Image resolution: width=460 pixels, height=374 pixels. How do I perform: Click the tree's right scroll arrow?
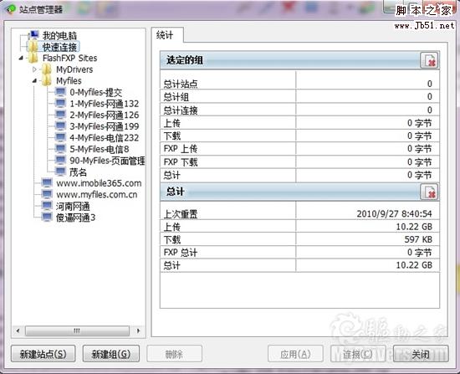[x=138, y=330]
